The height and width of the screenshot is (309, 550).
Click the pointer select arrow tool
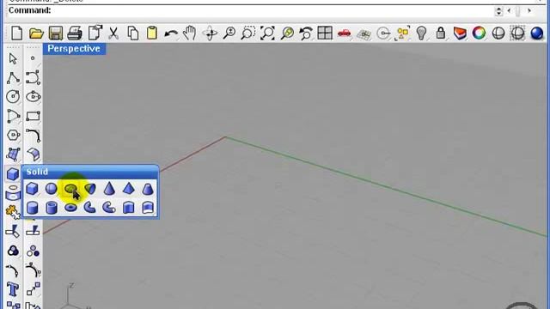[x=13, y=58]
